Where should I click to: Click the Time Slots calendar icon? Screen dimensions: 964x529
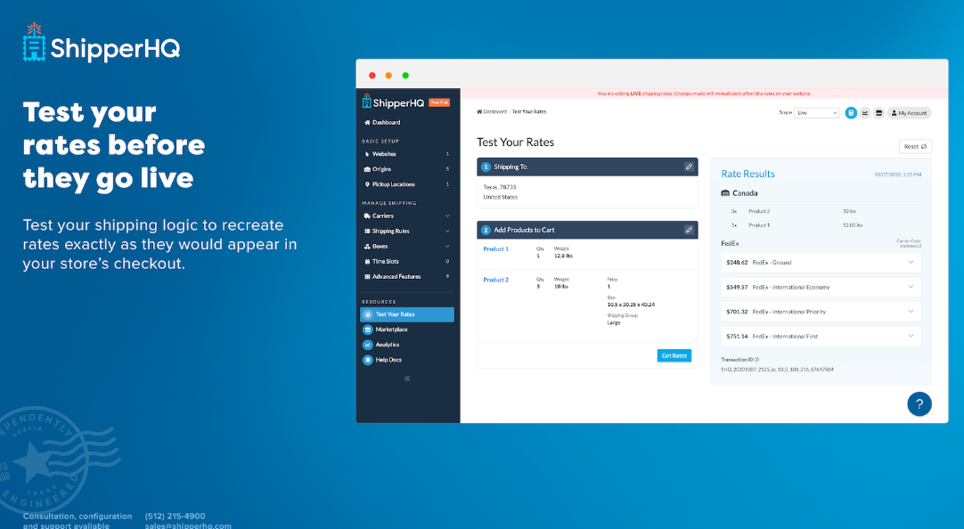point(367,261)
